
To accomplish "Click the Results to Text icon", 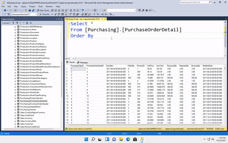I will [x=82, y=14].
